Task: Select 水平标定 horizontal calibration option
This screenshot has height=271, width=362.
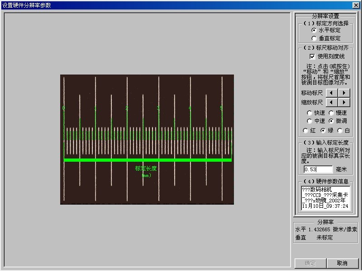Action: click(x=314, y=30)
